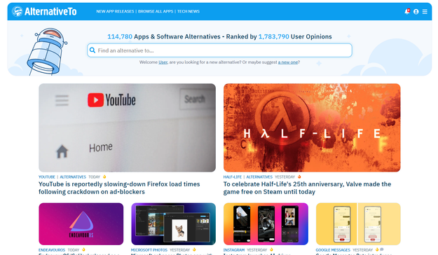Click the flame icon by Microsoft Photos
Viewport: 438px width, 255px height.
tap(194, 249)
